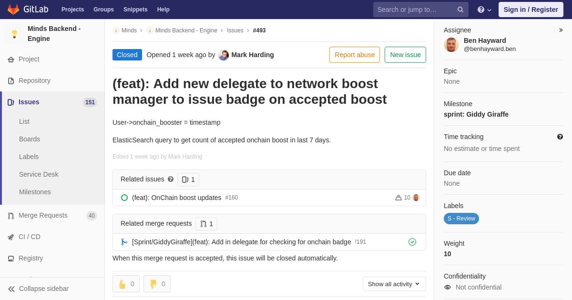Click the Registry icon in sidebar
Viewport: 572px width, 300px height.
pyautogui.click(x=11, y=259)
